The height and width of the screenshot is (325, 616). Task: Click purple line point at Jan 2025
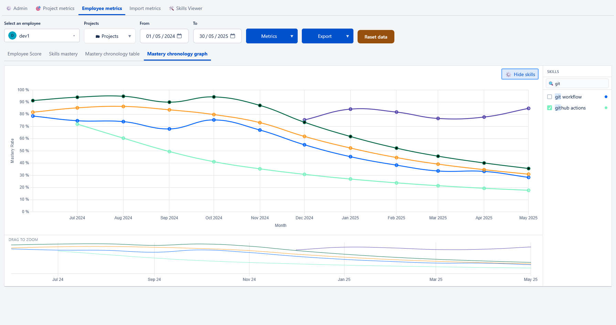[x=350, y=109]
